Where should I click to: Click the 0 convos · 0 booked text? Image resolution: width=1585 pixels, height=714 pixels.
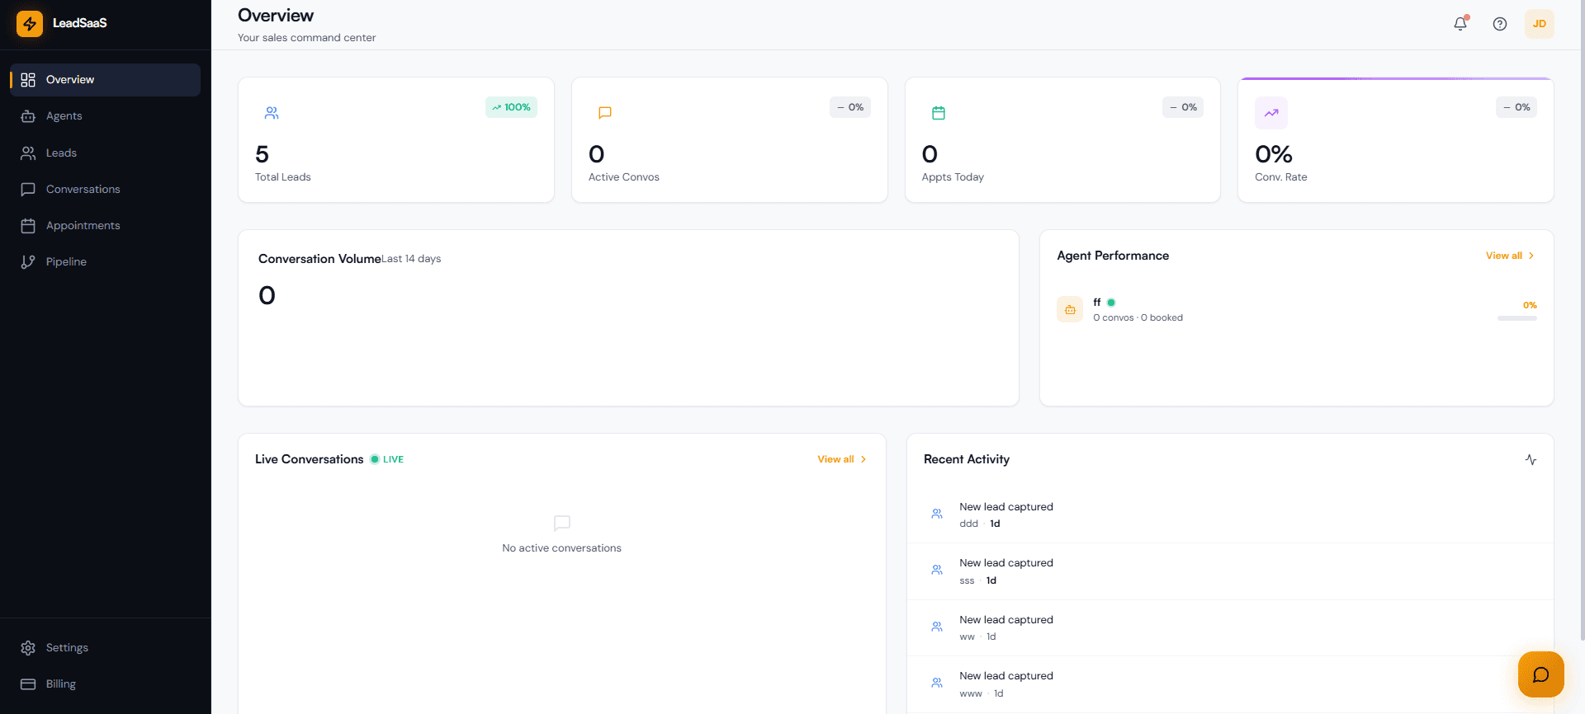click(1138, 317)
